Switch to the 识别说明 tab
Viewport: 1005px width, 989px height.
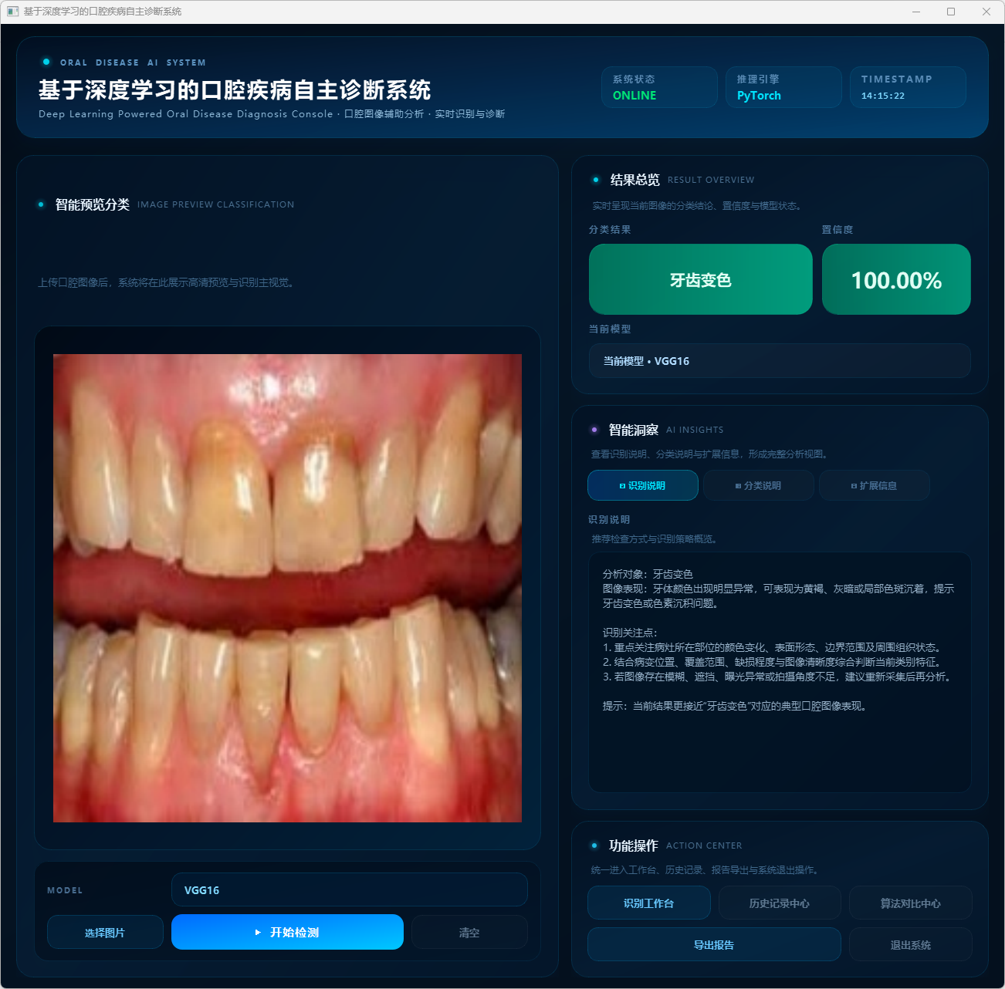click(x=642, y=485)
